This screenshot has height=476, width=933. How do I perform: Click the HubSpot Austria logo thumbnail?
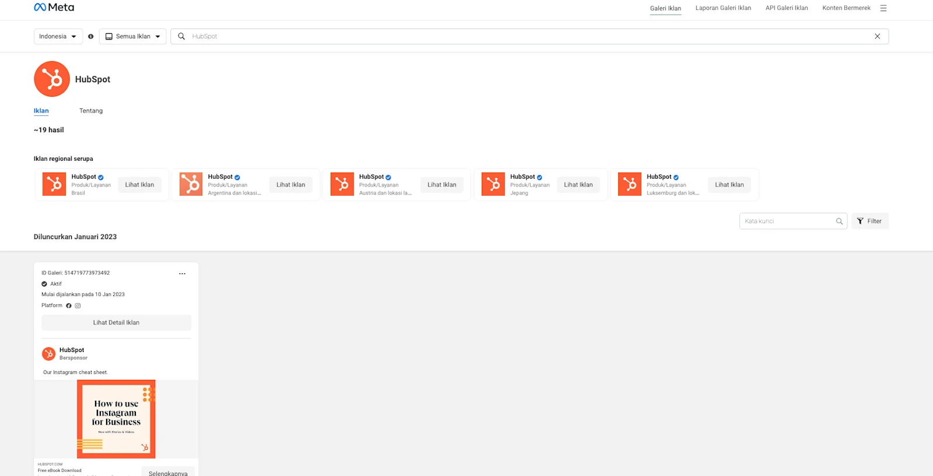pyautogui.click(x=342, y=184)
